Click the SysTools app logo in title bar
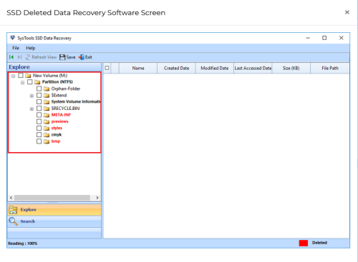This screenshot has height=262, width=358. (x=13, y=38)
